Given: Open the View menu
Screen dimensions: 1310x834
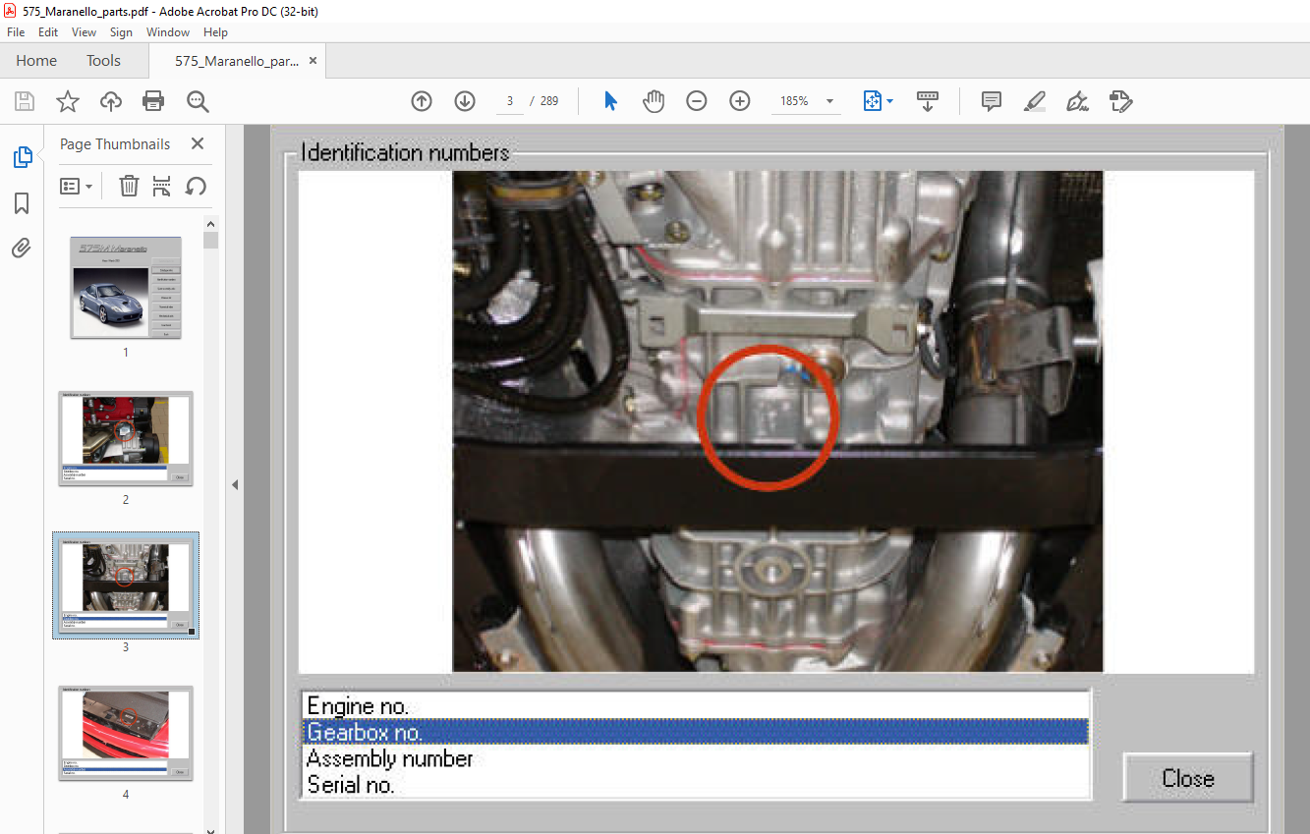Looking at the screenshot, I should click(x=84, y=32).
